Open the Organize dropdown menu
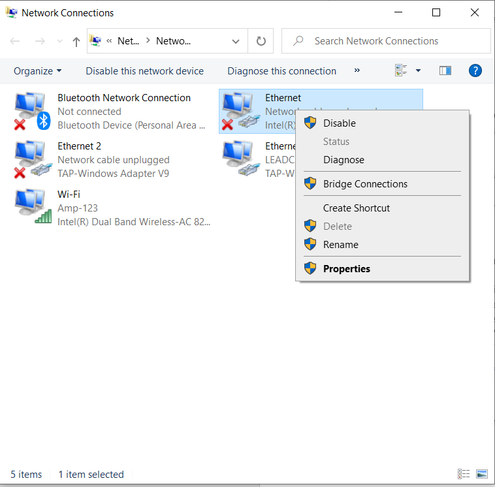The height and width of the screenshot is (487, 495). pyautogui.click(x=37, y=71)
